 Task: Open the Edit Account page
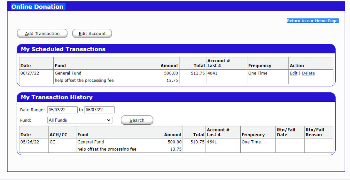[92, 33]
